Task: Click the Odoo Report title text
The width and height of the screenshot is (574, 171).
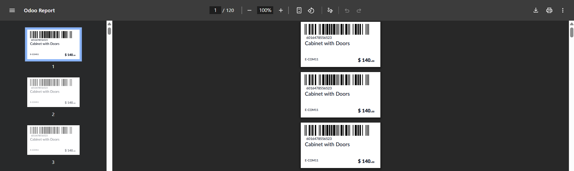Action: coord(39,10)
